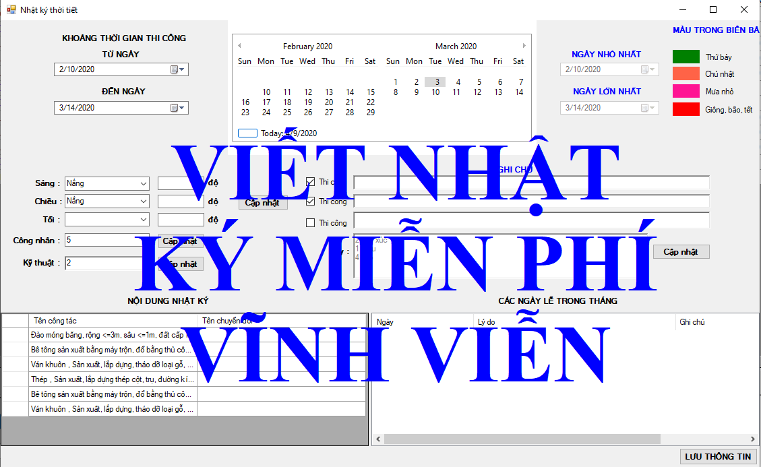The height and width of the screenshot is (467, 761).
Task: Select February 17 in calendar
Action: coord(266,102)
